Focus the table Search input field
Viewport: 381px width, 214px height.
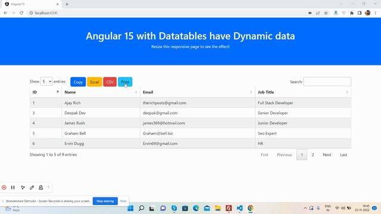point(327,81)
